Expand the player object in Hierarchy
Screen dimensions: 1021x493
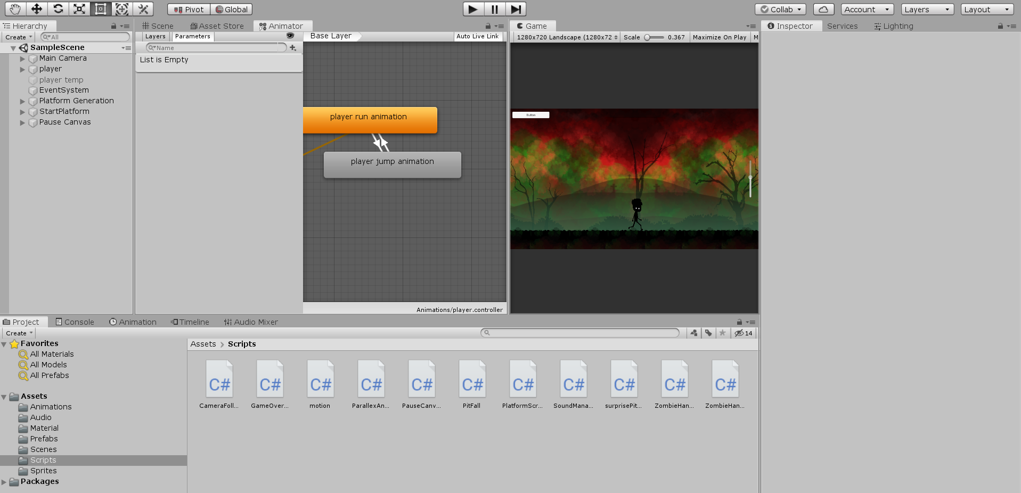point(22,69)
